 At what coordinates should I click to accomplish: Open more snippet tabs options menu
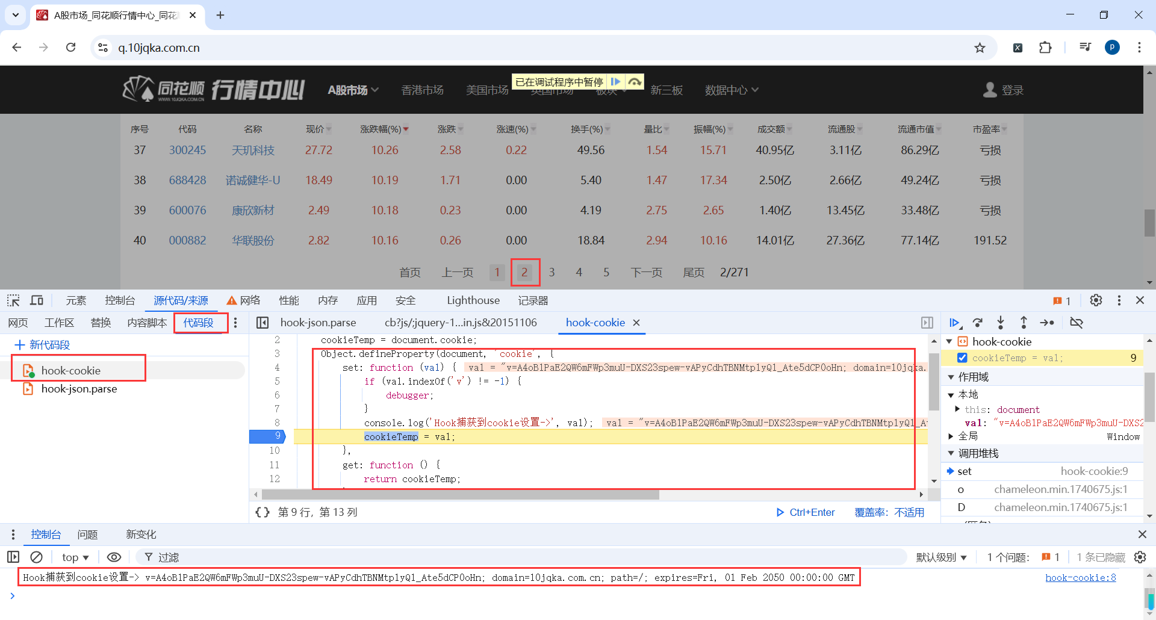(235, 323)
